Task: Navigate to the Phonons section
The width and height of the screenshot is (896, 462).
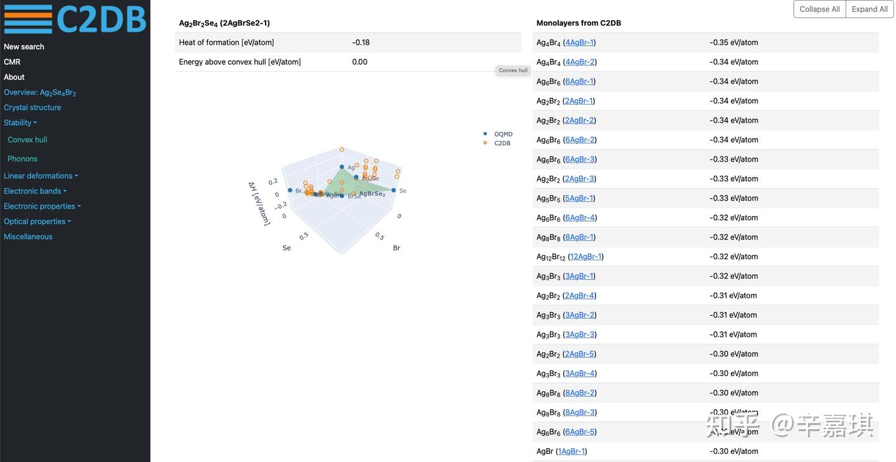Action: (22, 159)
